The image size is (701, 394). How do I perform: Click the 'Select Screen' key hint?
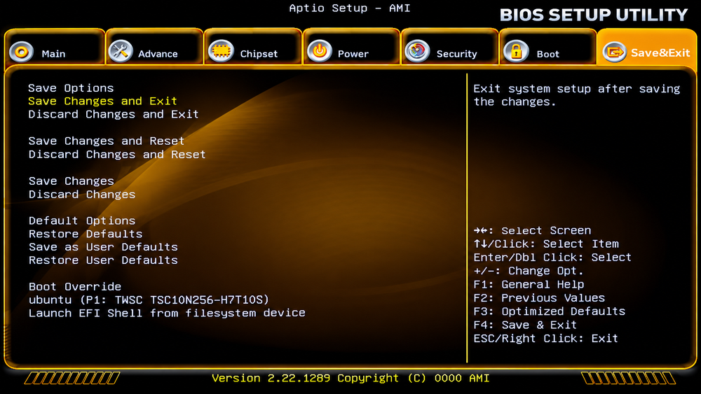[x=533, y=231]
